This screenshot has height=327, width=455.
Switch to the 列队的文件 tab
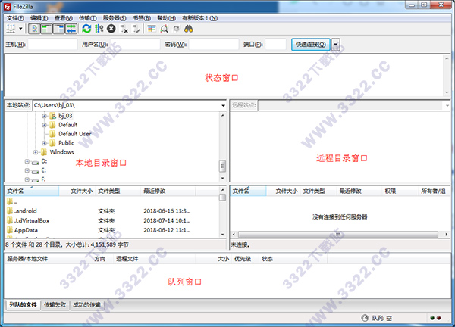(23, 305)
